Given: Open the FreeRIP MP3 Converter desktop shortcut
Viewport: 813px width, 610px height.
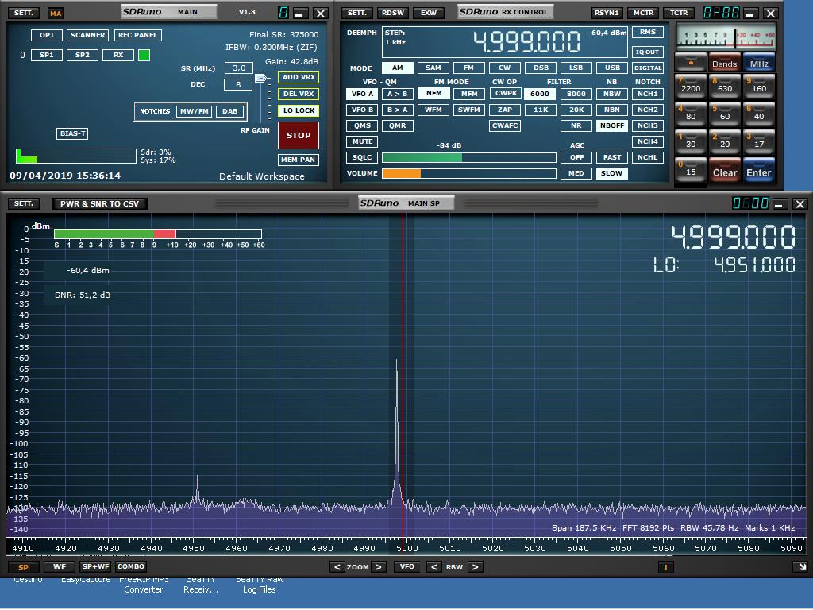Looking at the screenshot, I should [144, 585].
